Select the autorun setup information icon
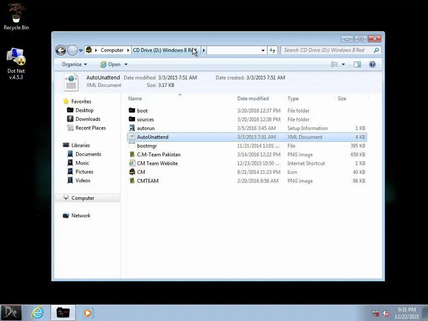The height and width of the screenshot is (321, 428). pos(132,128)
